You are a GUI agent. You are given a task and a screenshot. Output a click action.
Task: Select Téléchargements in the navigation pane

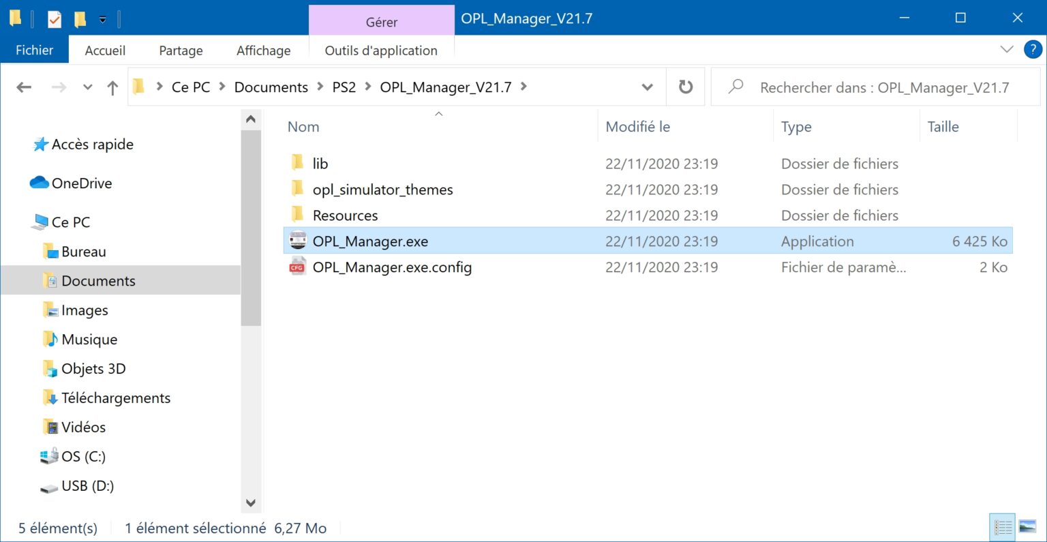(x=116, y=398)
